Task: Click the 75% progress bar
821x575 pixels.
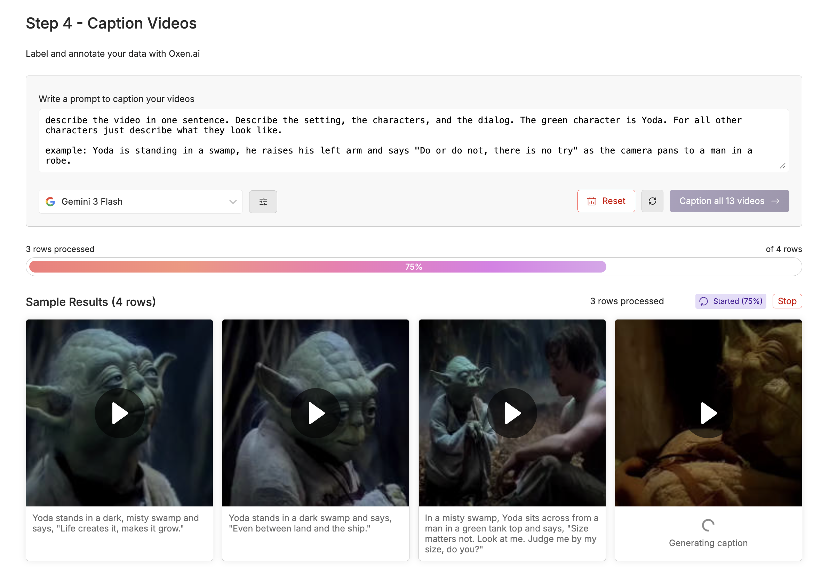Action: (x=413, y=267)
